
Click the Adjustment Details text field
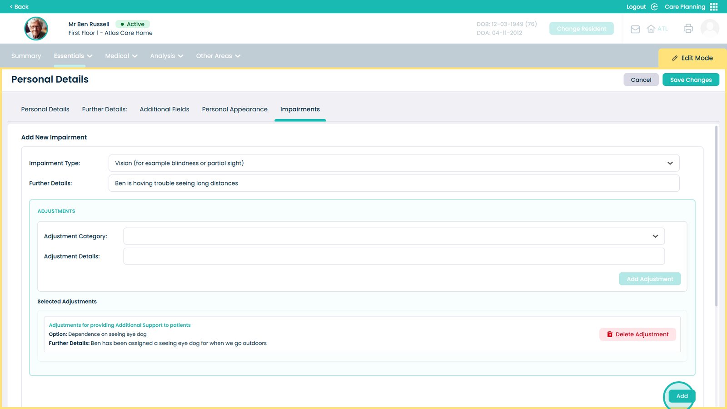393,256
